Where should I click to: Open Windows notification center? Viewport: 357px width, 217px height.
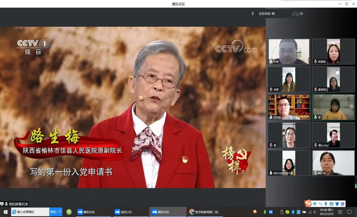pyautogui.click(x=349, y=212)
